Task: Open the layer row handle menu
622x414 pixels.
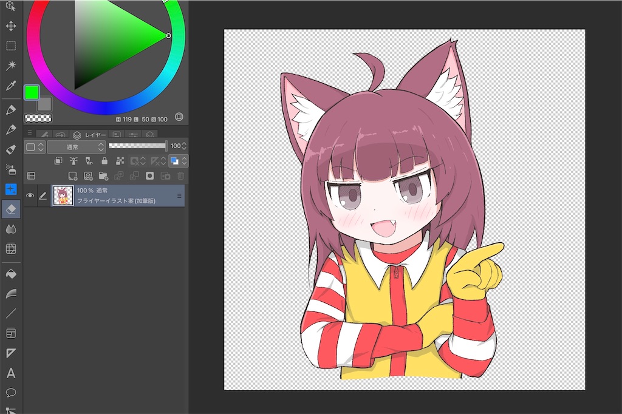Action: pyautogui.click(x=179, y=195)
